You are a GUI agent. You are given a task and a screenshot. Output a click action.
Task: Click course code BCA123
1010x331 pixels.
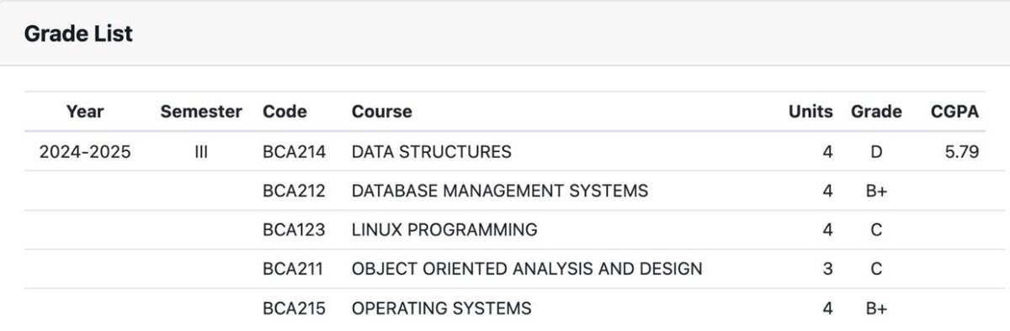tap(295, 229)
